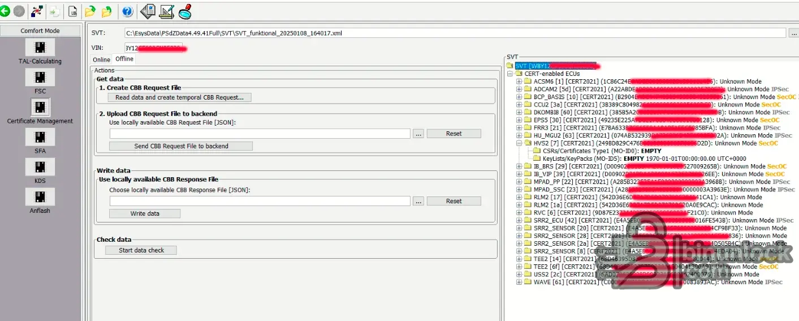Click the drafting ruler and pencil icon
The width and height of the screenshot is (799, 321).
click(x=167, y=11)
